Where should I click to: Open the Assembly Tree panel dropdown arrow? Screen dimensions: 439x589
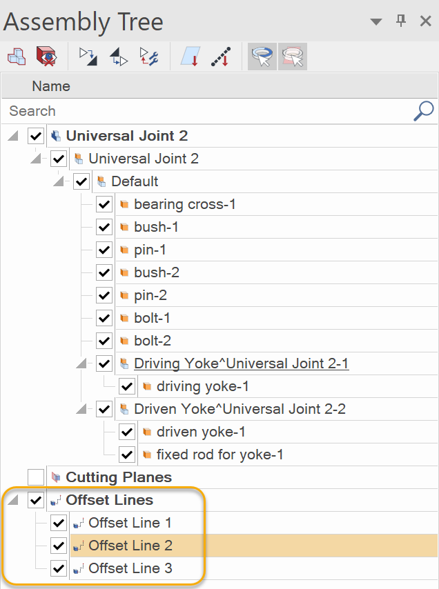(x=376, y=22)
